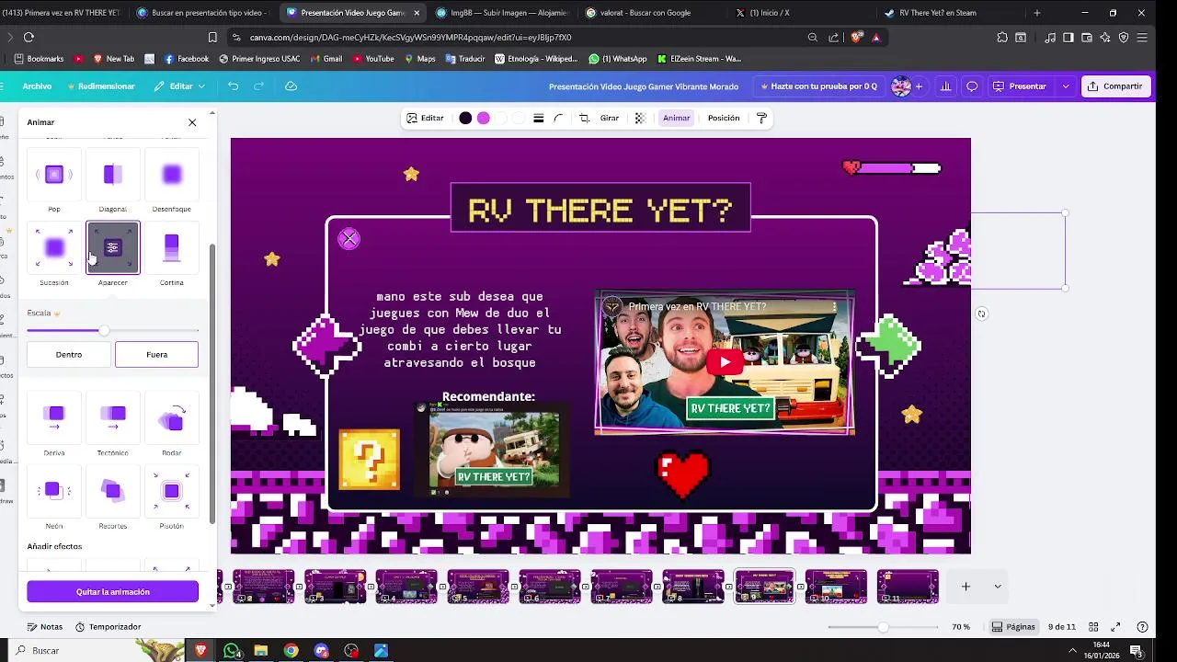Pick the pink color swatch
The image size is (1177, 662).
(484, 118)
